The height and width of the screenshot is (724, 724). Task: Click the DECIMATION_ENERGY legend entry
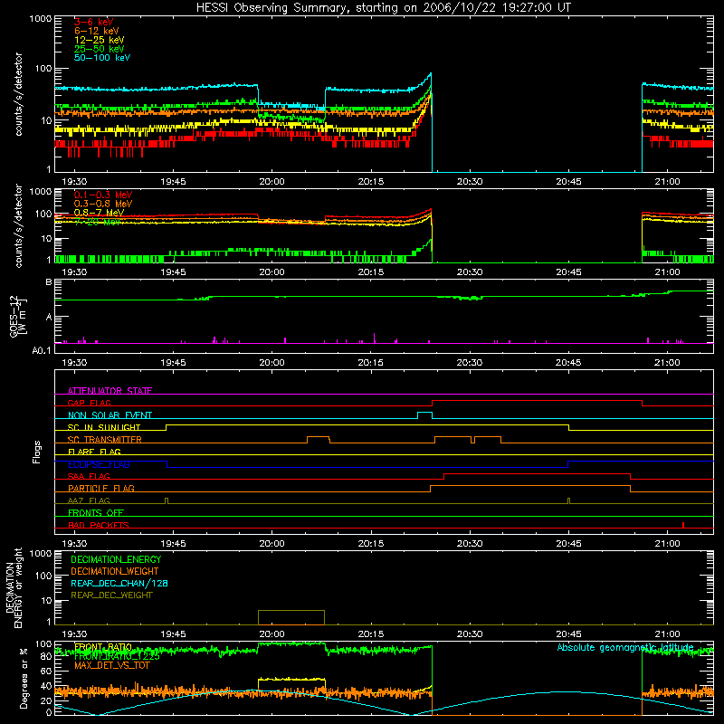click(x=116, y=559)
